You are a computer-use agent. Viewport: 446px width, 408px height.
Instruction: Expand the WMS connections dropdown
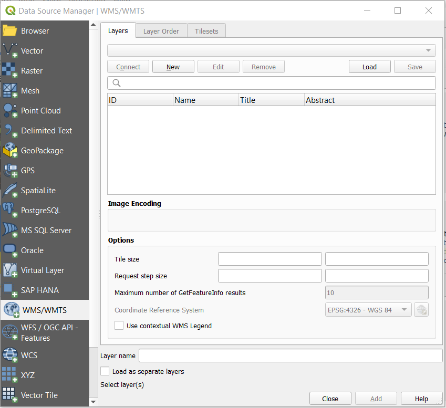click(x=272, y=50)
